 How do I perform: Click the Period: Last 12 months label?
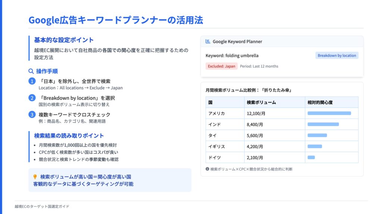(259, 66)
